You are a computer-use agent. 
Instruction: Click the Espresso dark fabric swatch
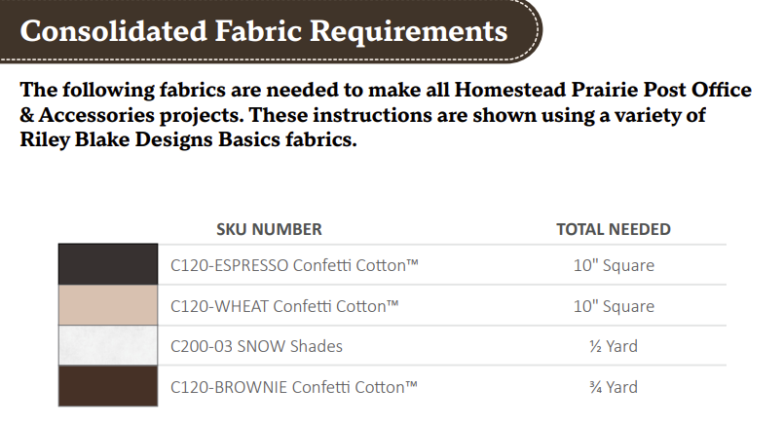(x=107, y=264)
